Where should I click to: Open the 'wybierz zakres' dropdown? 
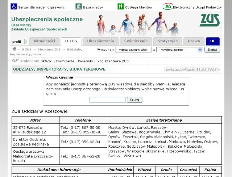click(x=179, y=50)
